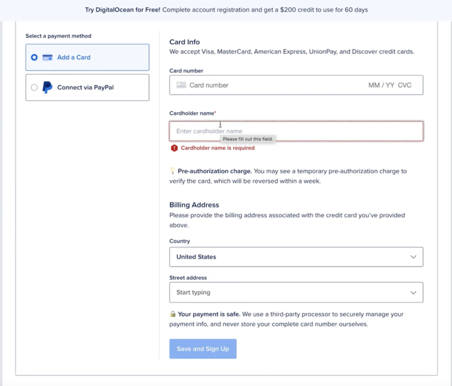Click the Street address field label
452x386 pixels.
pyautogui.click(x=188, y=278)
